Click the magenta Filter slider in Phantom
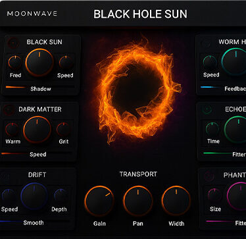Image resolution: width=246 pixels, height=239 pixels. (x=226, y=221)
